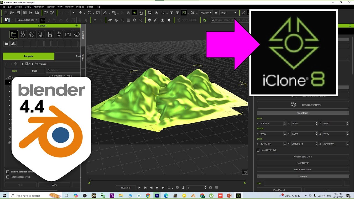Click the Pick Parent button
The height and width of the screenshot is (199, 354).
[x=279, y=190]
